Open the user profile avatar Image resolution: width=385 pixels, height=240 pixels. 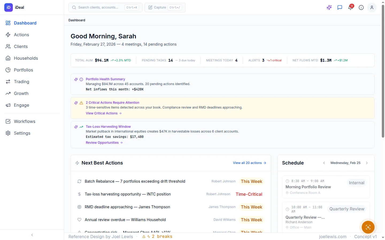pos(372,7)
